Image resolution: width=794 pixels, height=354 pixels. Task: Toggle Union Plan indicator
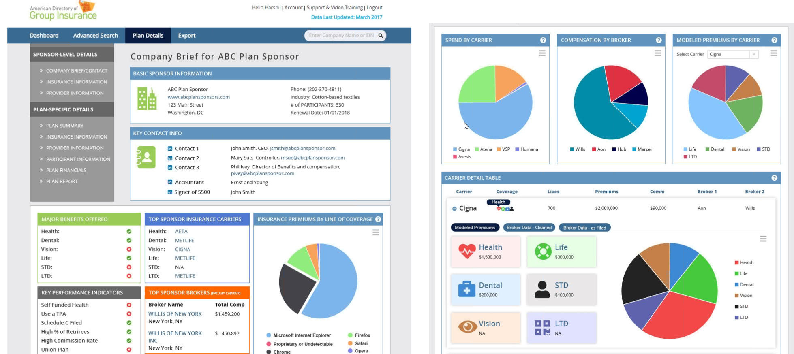(x=129, y=350)
